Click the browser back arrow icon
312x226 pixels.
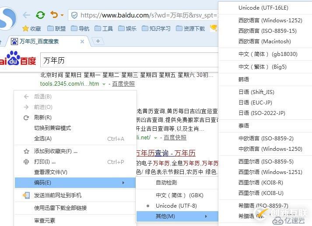(x=26, y=15)
